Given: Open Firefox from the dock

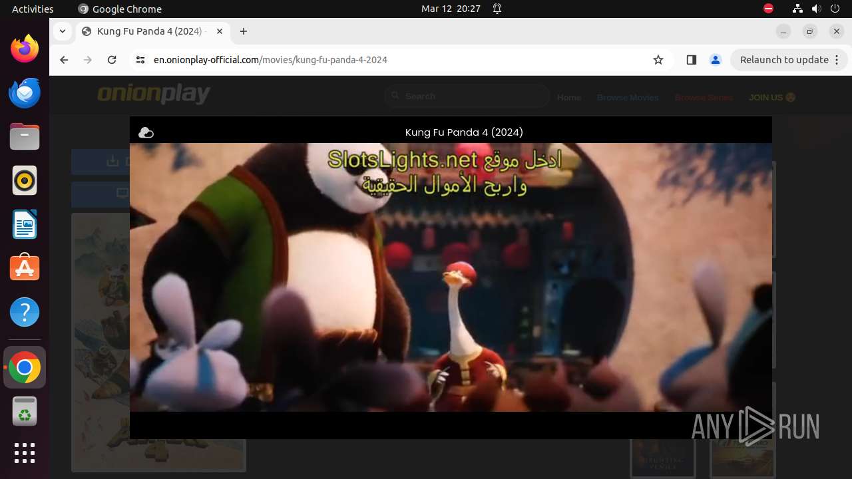Looking at the screenshot, I should (x=25, y=49).
